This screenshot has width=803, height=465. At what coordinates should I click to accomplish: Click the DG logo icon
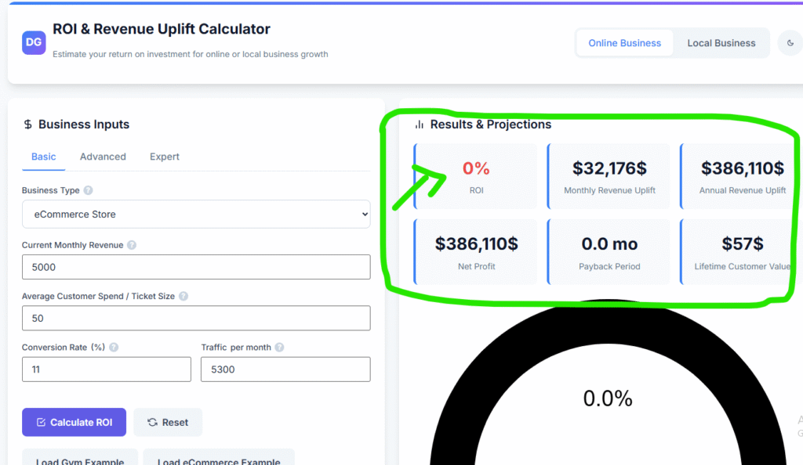coord(34,42)
